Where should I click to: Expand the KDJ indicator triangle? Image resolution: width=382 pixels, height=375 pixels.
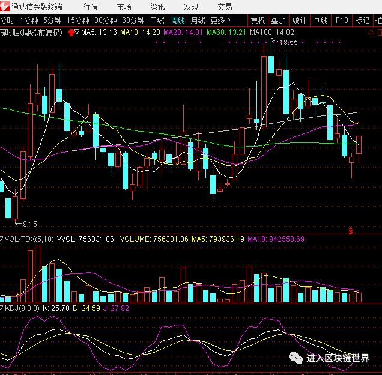(x=2, y=308)
